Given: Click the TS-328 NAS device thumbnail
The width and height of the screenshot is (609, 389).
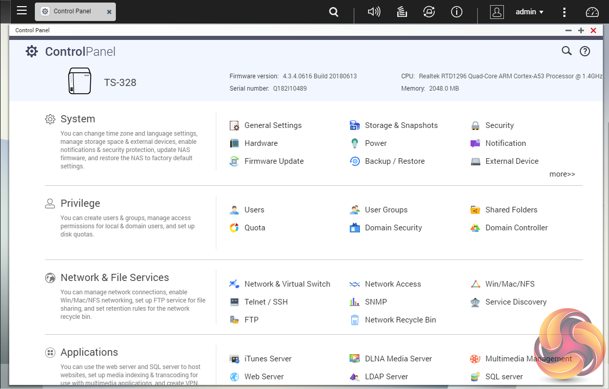Looking at the screenshot, I should coord(79,81).
